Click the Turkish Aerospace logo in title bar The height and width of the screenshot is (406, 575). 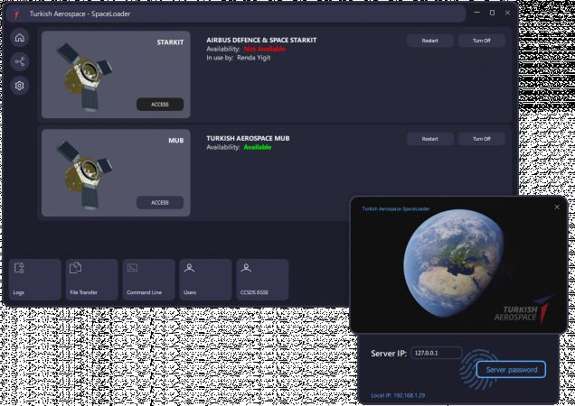click(17, 14)
